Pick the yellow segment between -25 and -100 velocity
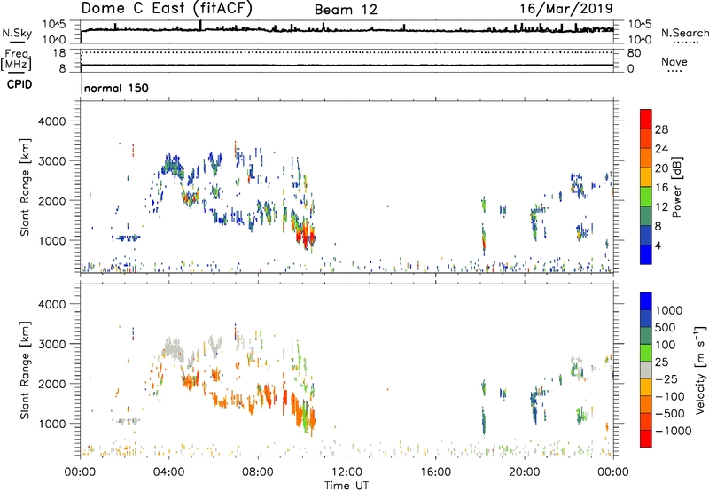Viewport: 709px width, 491px height. (646, 387)
